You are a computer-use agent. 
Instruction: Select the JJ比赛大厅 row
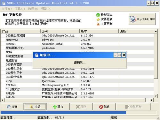(x=77, y=89)
